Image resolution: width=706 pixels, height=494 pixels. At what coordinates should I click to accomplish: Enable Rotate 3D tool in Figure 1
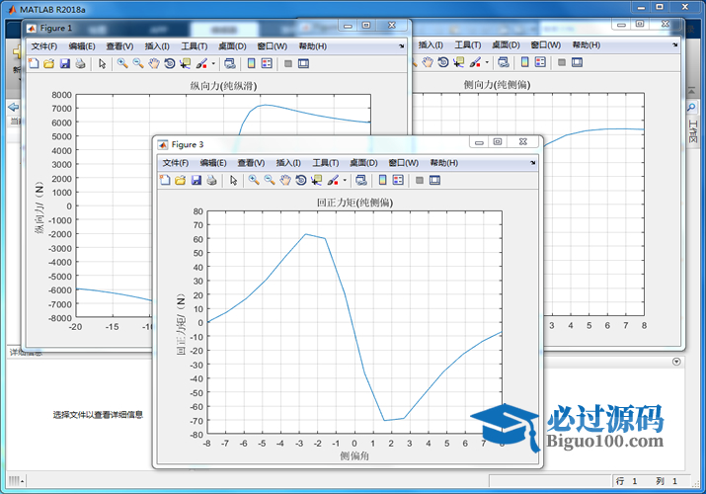click(169, 63)
